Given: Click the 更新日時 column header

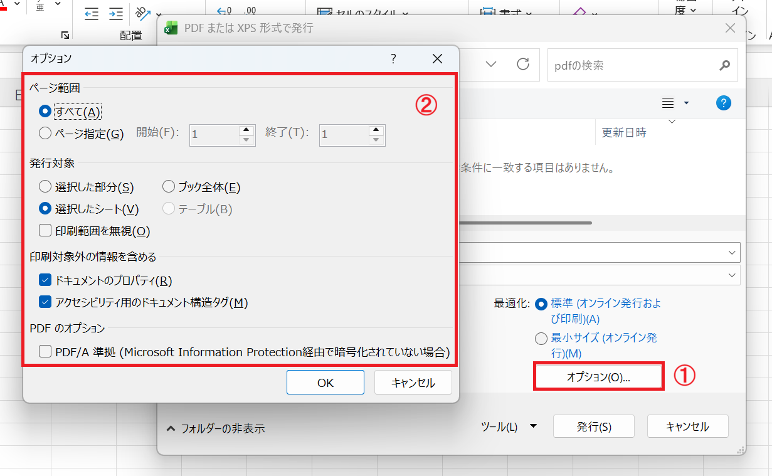Looking at the screenshot, I should pos(624,132).
